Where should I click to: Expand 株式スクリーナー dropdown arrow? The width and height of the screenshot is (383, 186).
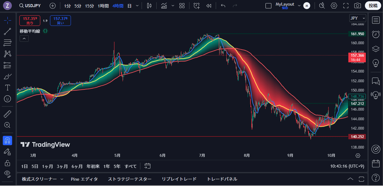[x=62, y=179]
